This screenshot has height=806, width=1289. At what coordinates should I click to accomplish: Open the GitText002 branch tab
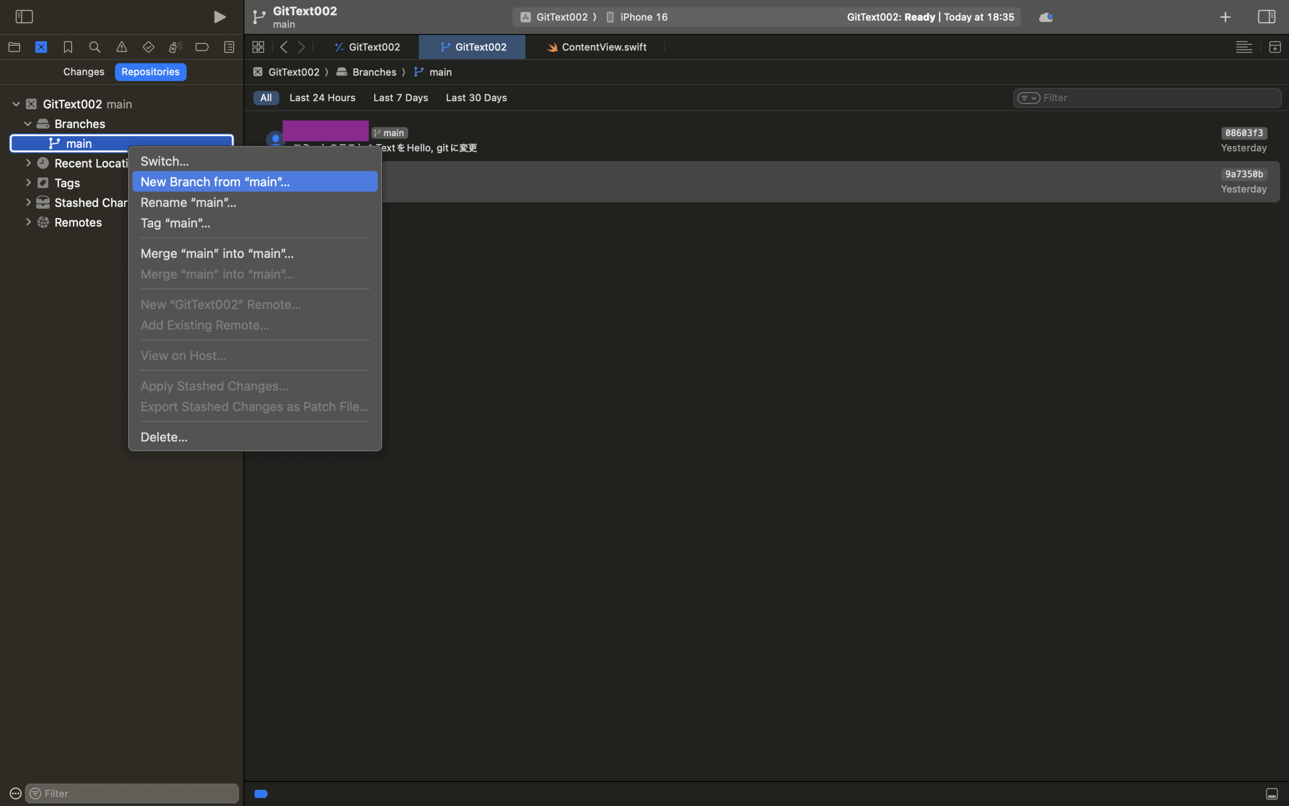coord(472,47)
